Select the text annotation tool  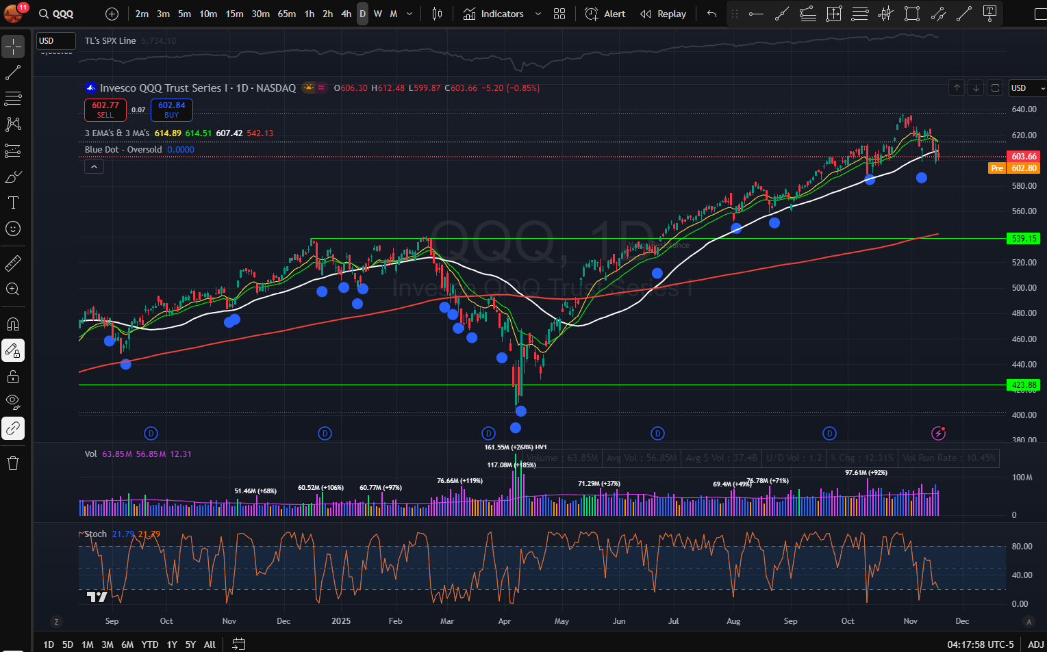13,203
